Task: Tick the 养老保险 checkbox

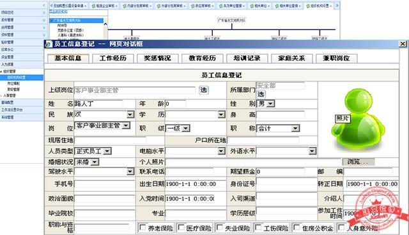Action: 143,227
